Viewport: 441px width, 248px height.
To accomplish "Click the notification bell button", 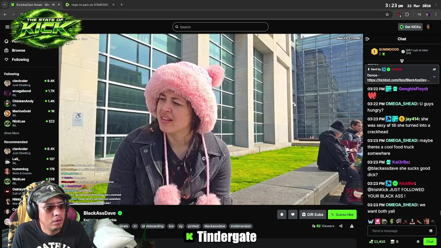I will pyautogui.click(x=282, y=215).
